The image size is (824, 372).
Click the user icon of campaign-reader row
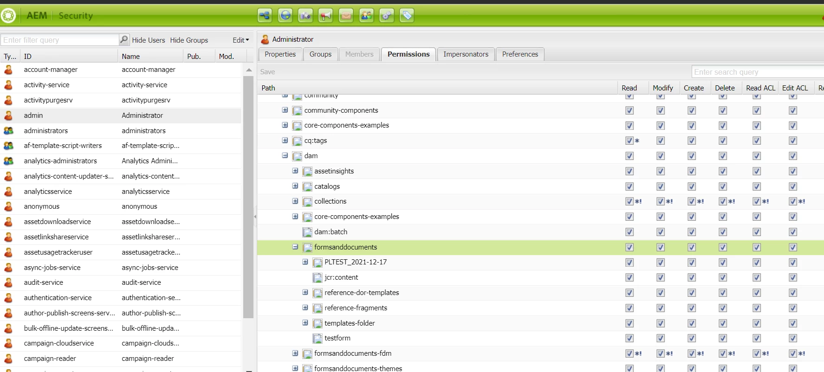(x=8, y=359)
